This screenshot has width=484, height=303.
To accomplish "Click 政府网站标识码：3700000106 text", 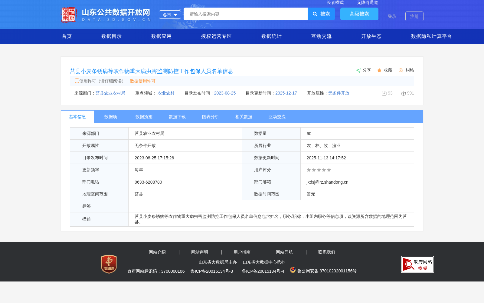I will tap(156, 271).
